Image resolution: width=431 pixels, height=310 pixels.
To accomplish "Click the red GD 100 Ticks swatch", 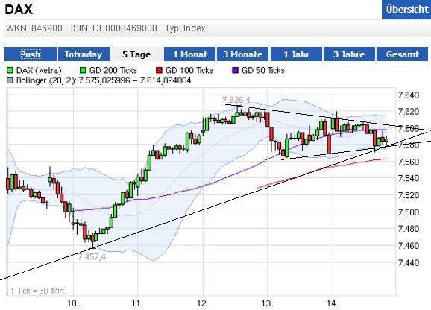I will point(159,71).
